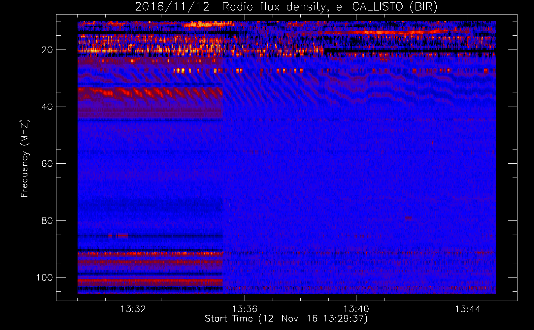Click the '13:32' time tick label
The height and width of the screenshot is (330, 534).
133,309
